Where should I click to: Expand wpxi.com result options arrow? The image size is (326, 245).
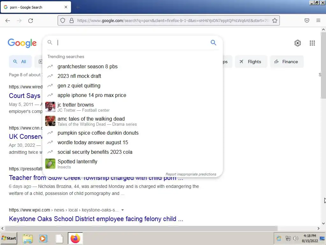pyautogui.click(x=123, y=210)
